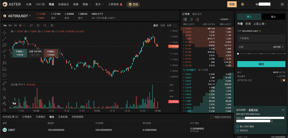The width and height of the screenshot is (288, 138).
Task: Switch to the 賣出 sell tab
Action: (273, 17)
